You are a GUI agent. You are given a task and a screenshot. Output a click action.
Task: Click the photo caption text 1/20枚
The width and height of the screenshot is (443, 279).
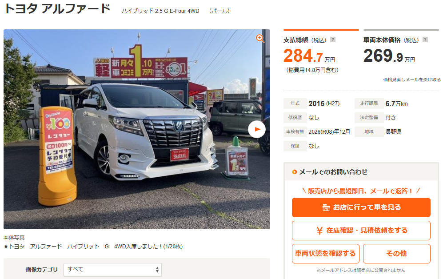pos(173,247)
